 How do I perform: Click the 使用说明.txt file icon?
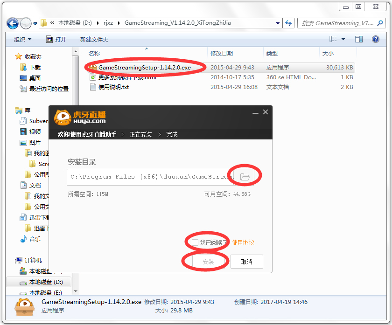pyautogui.click(x=93, y=87)
